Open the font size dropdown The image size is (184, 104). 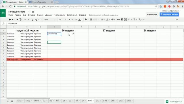tap(62, 20)
